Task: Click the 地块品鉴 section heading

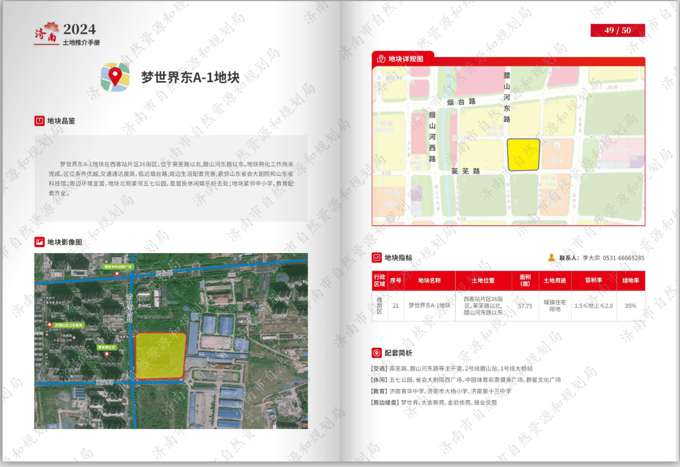Action: pyautogui.click(x=61, y=121)
